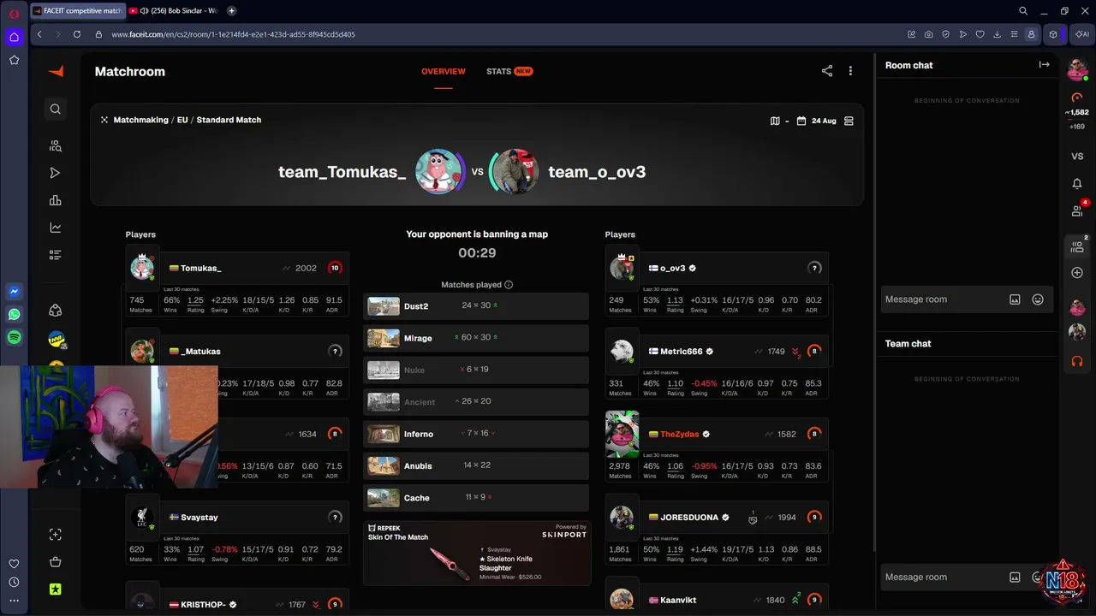The height and width of the screenshot is (616, 1096).
Task: Open Messenger in the Opera sidebar
Action: click(x=14, y=292)
